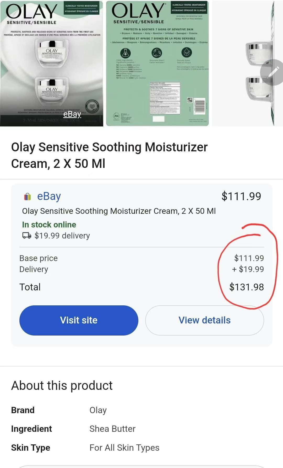Select the Base price row label
Viewport: 283px width, 468px height.
click(x=39, y=258)
